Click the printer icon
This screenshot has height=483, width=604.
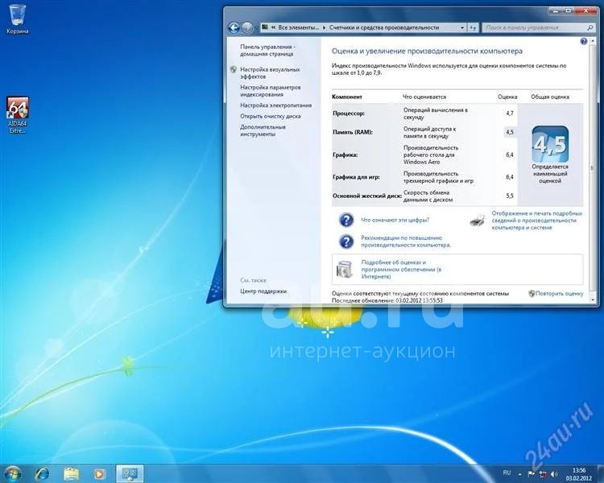[478, 221]
